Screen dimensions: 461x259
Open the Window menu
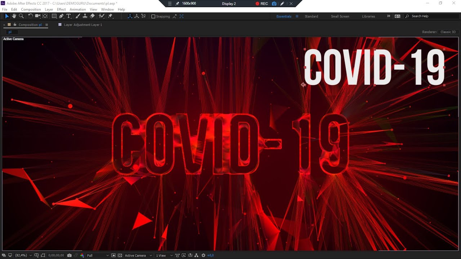pyautogui.click(x=107, y=9)
